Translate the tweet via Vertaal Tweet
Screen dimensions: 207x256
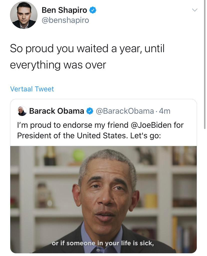tap(32, 89)
